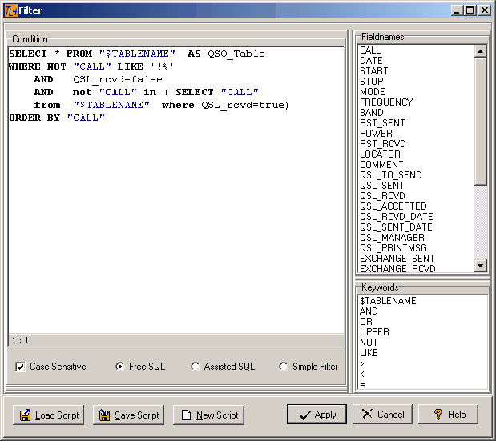This screenshot has height=441, width=496.
Task: Select the = operator in Keywords
Action: click(362, 385)
